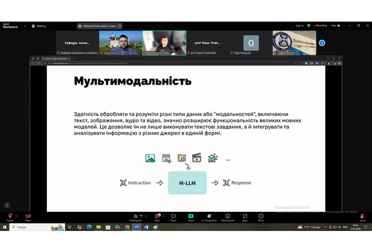The height and width of the screenshot is (252, 372).
Task: Show hidden system tray icons
Action: point(325,227)
